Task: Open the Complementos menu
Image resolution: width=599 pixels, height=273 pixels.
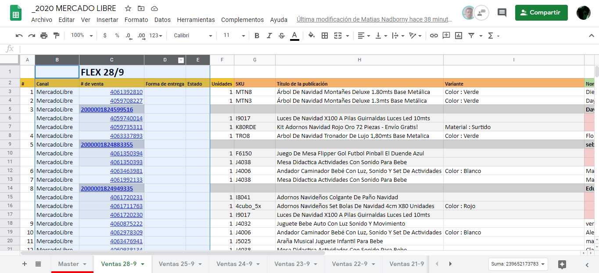Action: click(243, 20)
